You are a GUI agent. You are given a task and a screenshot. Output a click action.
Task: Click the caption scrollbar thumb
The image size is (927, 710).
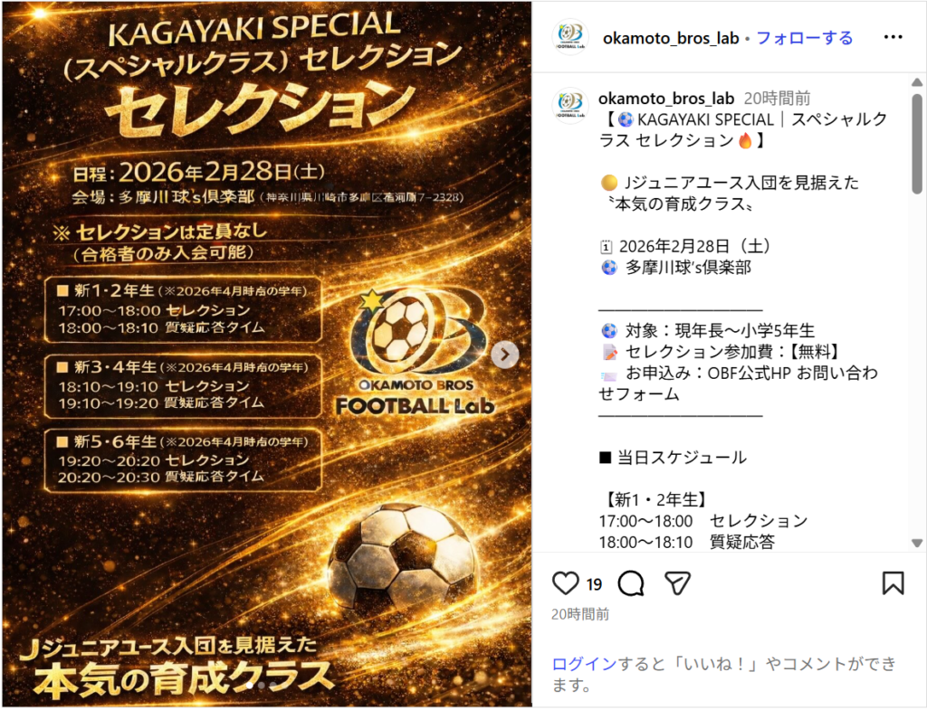(x=917, y=144)
